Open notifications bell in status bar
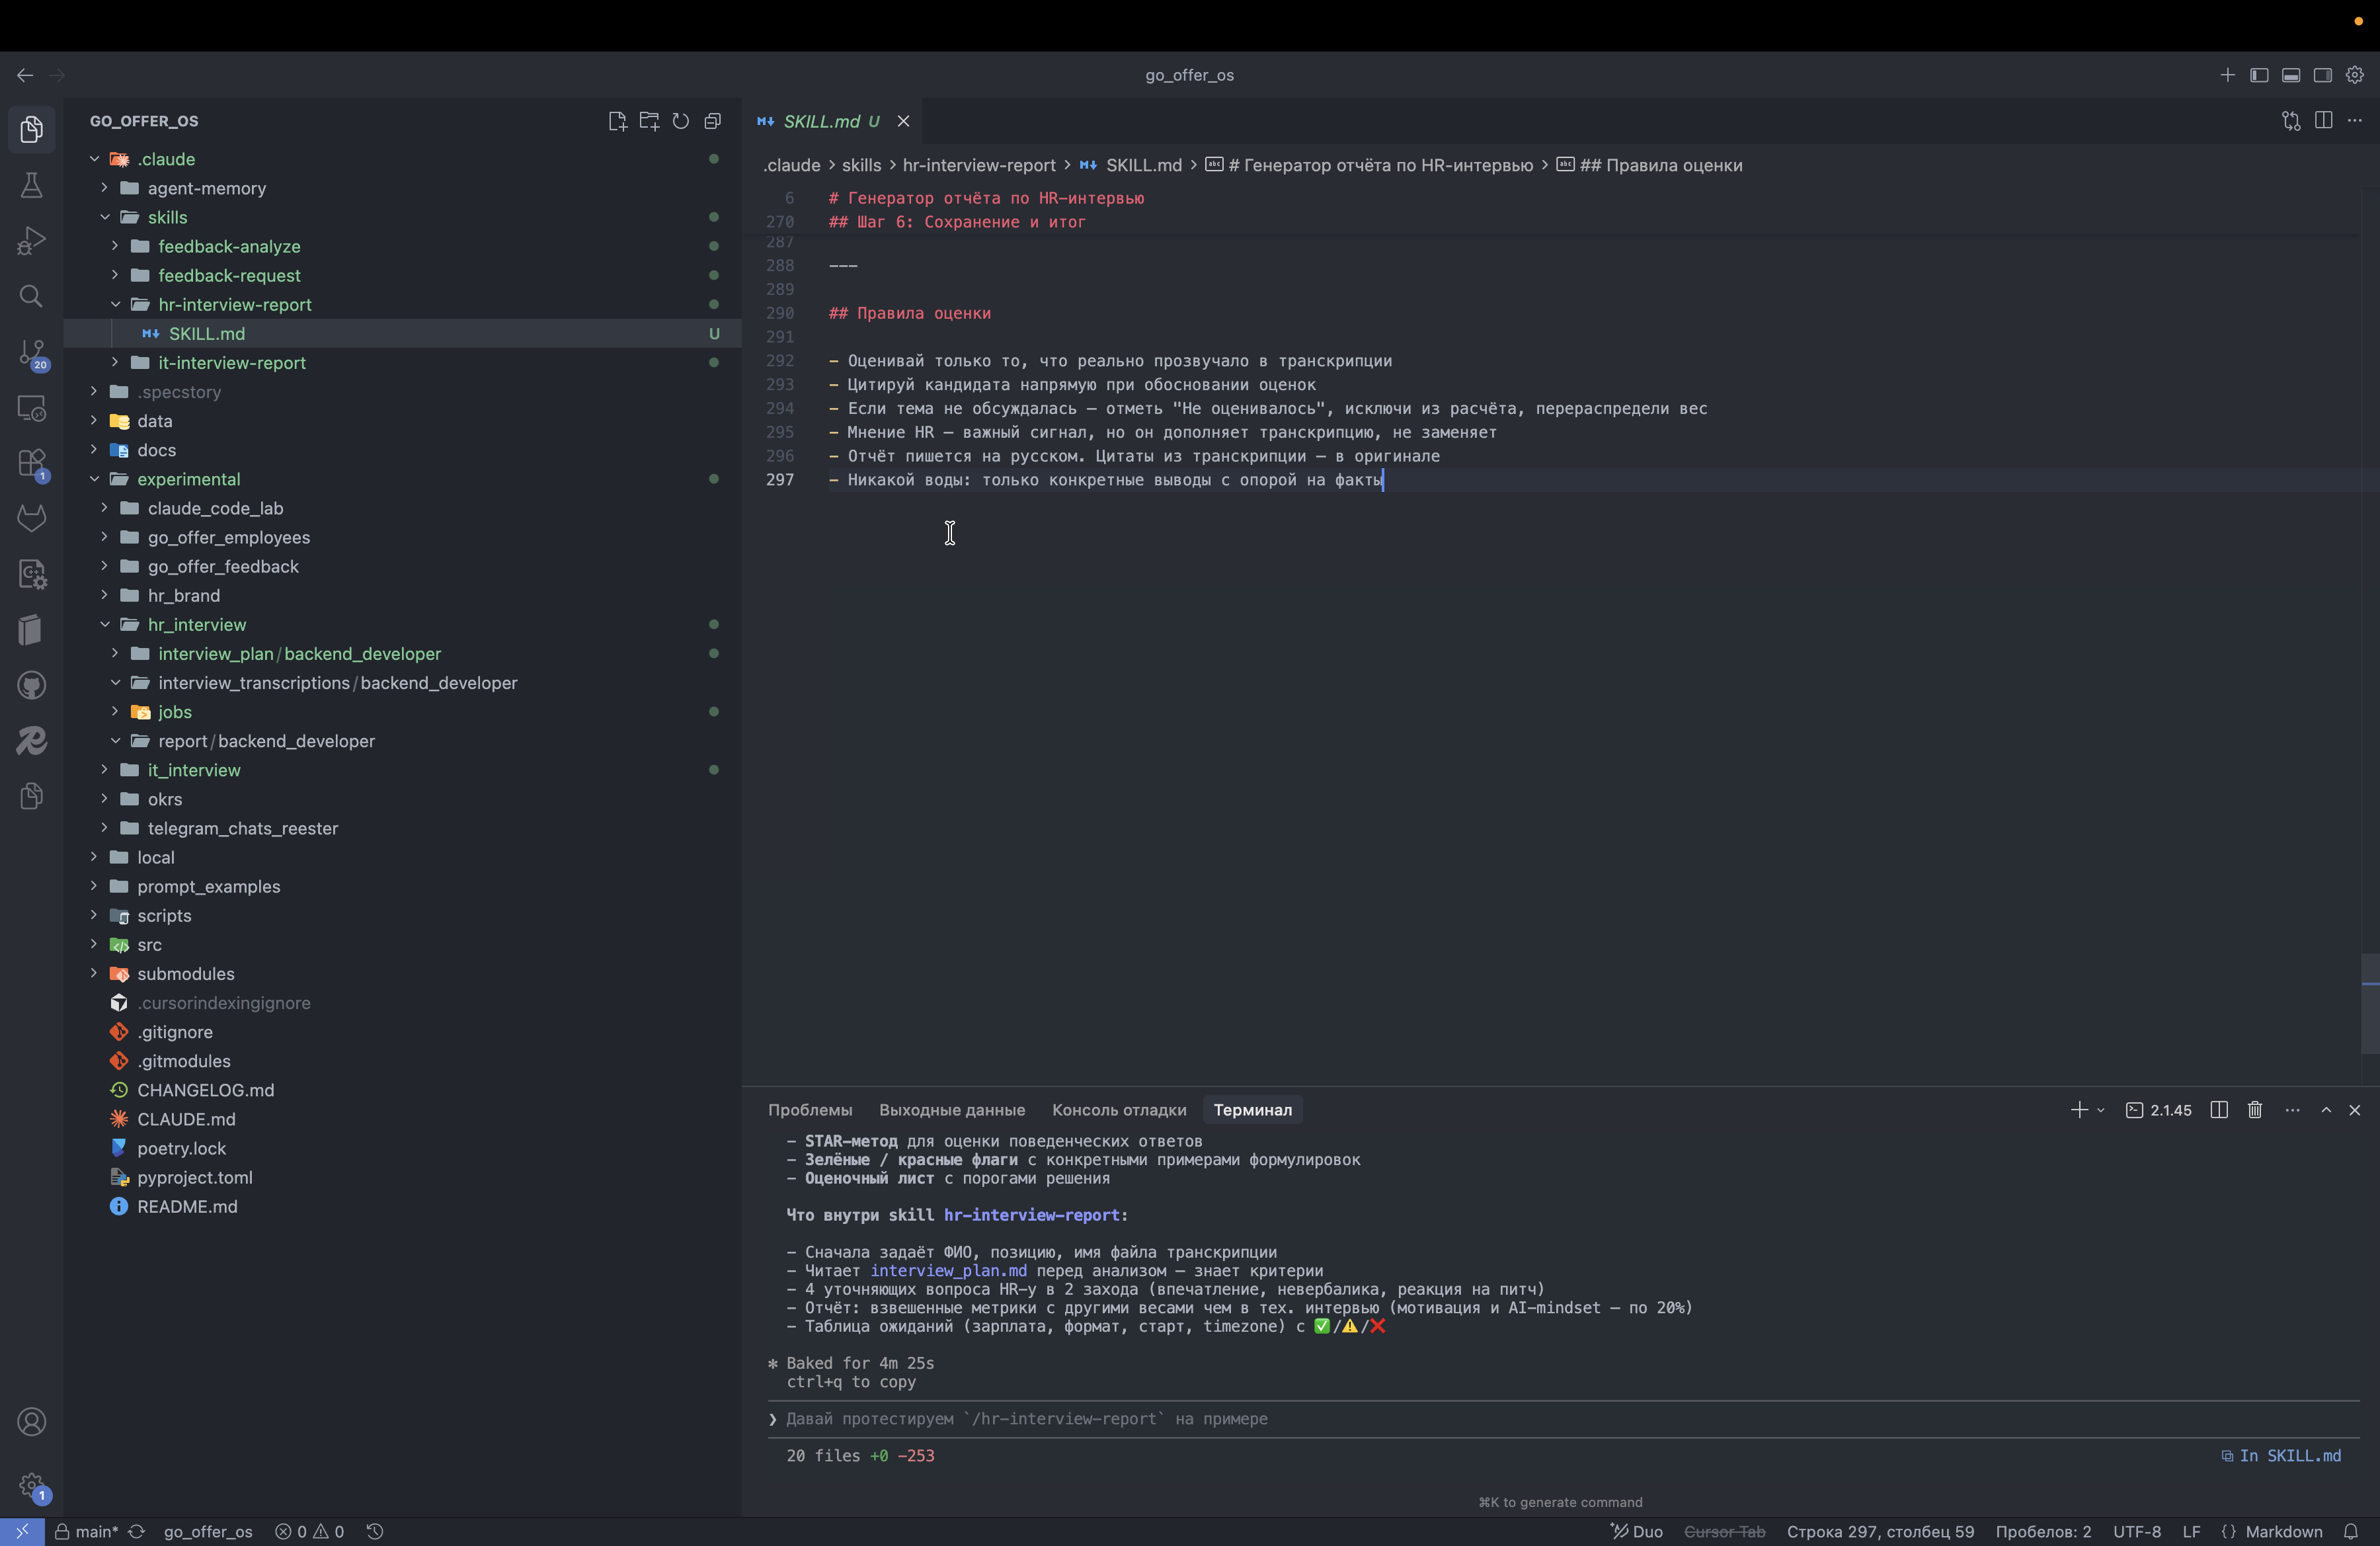 [2351, 1531]
